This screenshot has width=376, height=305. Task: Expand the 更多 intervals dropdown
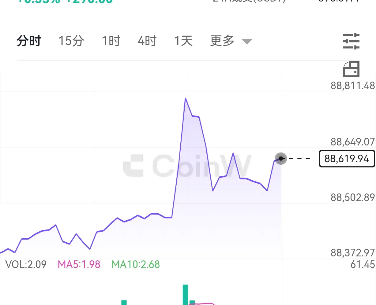pyautogui.click(x=222, y=41)
